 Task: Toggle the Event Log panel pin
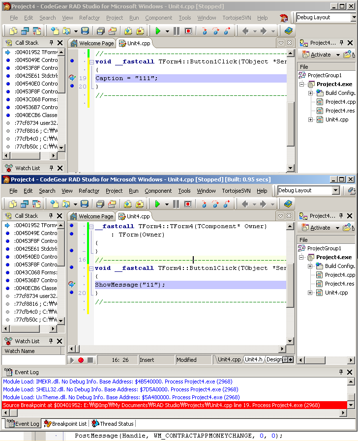[x=341, y=373]
